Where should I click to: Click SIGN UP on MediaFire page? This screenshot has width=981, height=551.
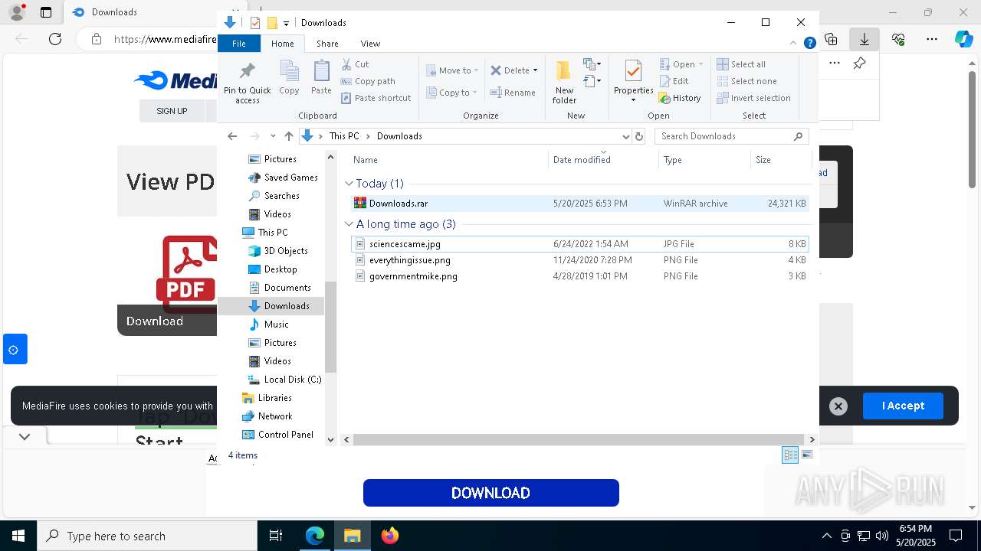point(172,111)
